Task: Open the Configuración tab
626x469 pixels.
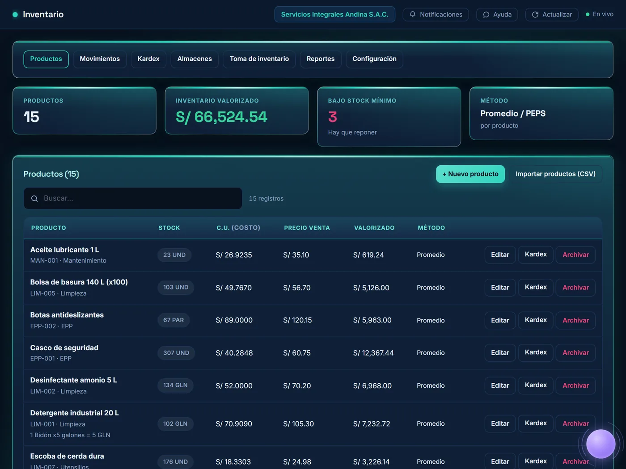Action: click(x=374, y=59)
